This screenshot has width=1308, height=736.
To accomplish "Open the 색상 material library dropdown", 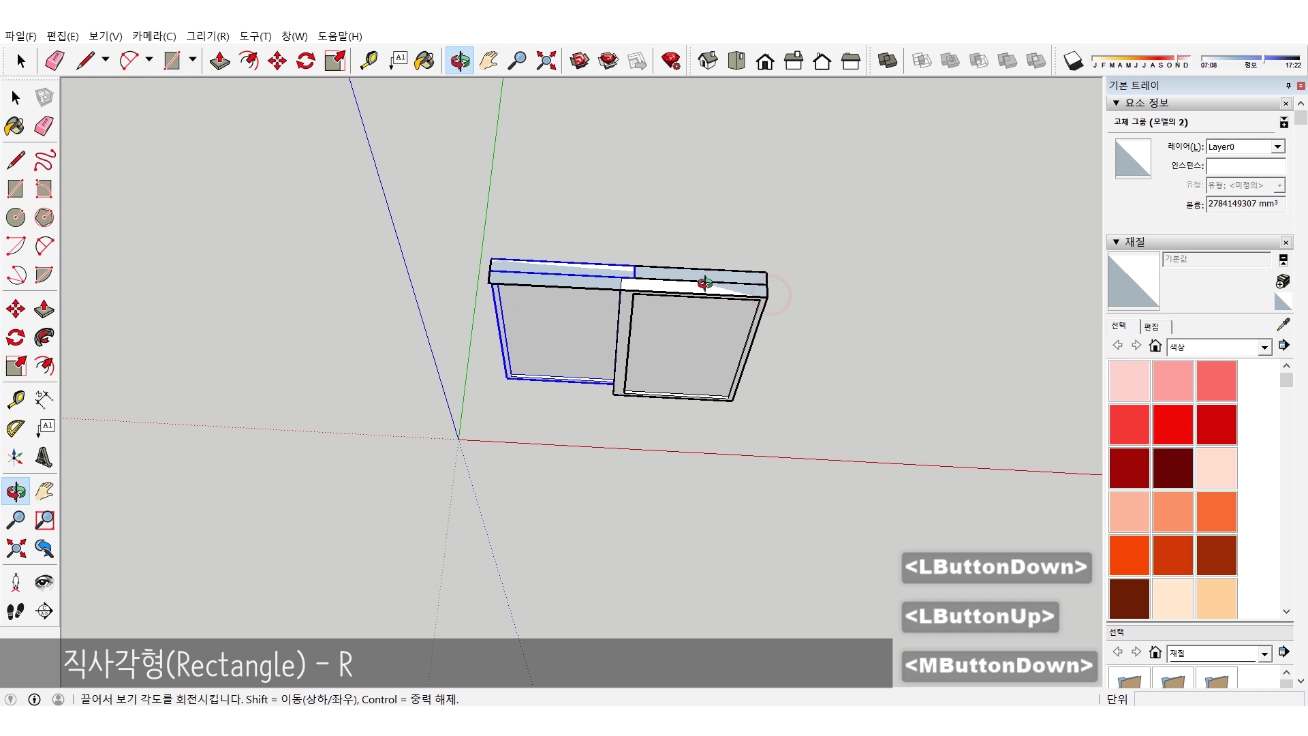I will [1264, 348].
